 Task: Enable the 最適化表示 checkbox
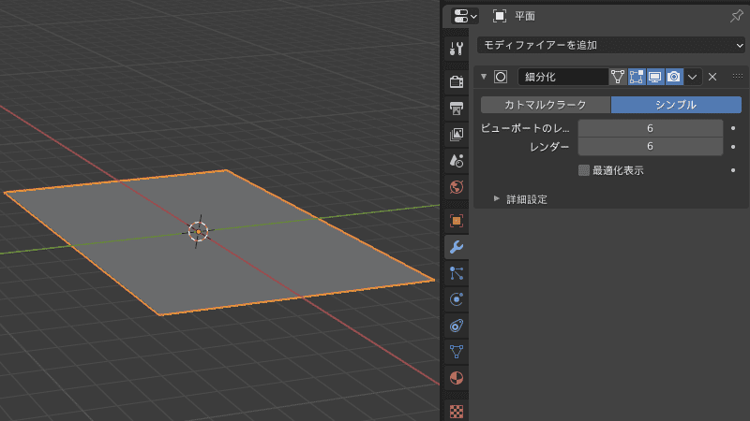tap(583, 170)
